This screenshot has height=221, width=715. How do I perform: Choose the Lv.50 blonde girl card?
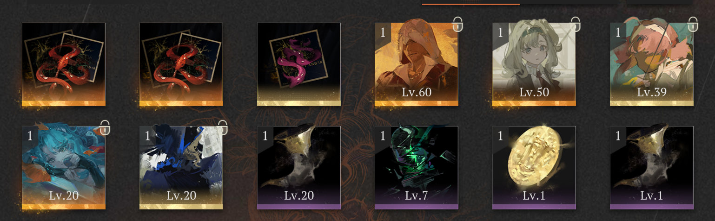point(534,64)
